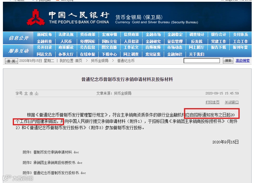Open 货币政策 menu item
254x183 pixels.
pos(88,35)
